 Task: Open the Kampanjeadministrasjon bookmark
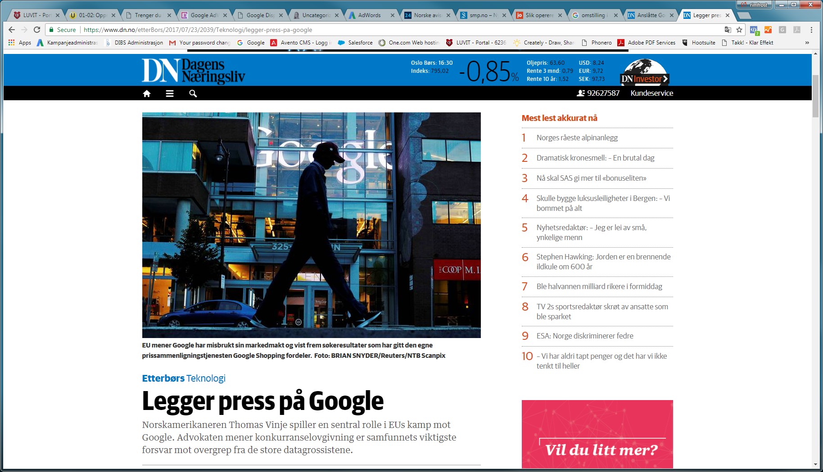(x=68, y=43)
